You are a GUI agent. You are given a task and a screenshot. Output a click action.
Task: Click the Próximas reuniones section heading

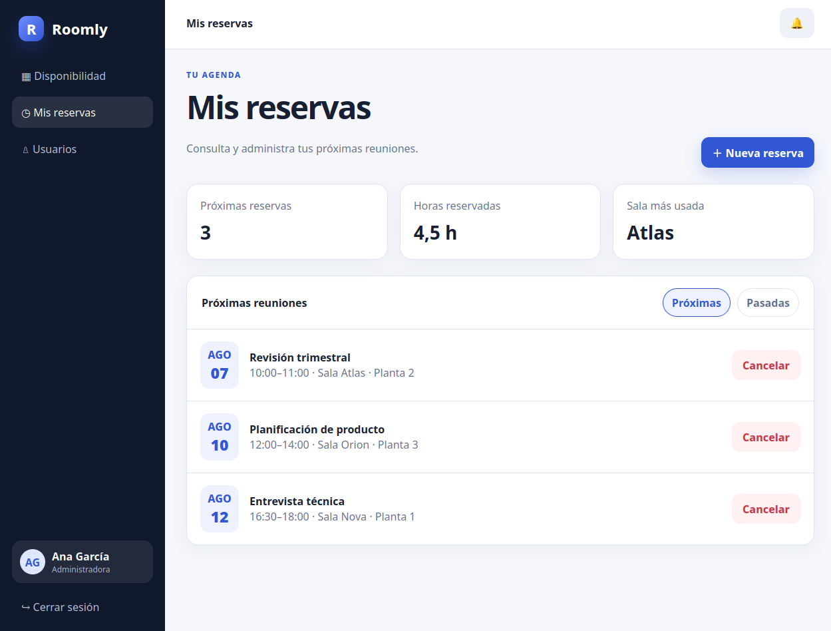click(254, 303)
